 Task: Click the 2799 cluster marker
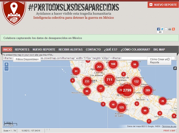point(127,90)
